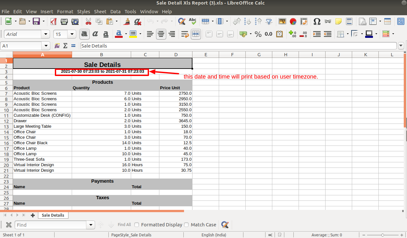Viewport: 407px width, 238px height.
Task: Open the Find history dropdown
Action: pos(91,225)
